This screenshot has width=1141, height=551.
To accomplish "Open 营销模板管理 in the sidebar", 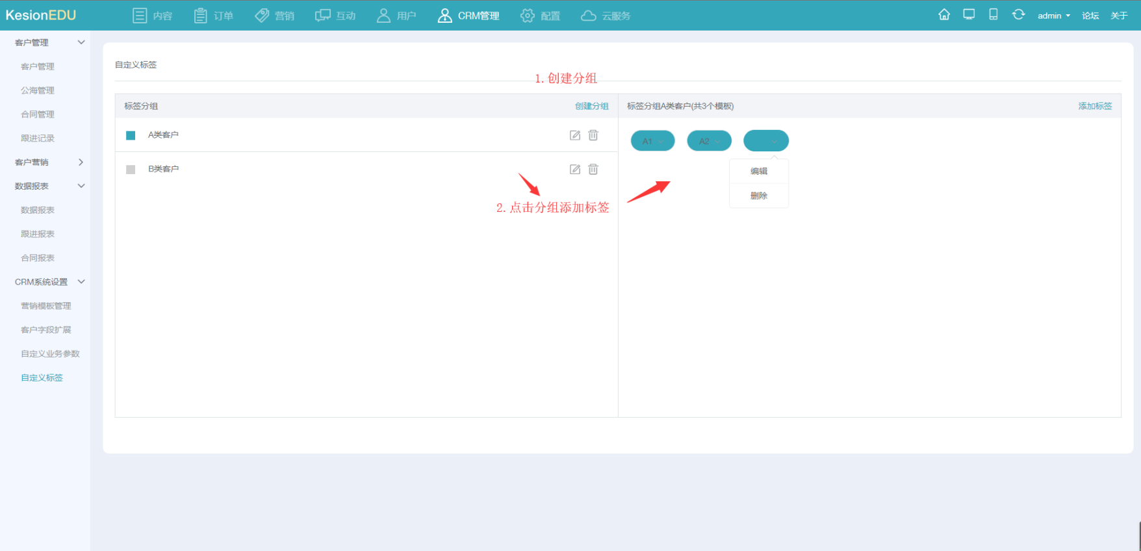I will [46, 305].
